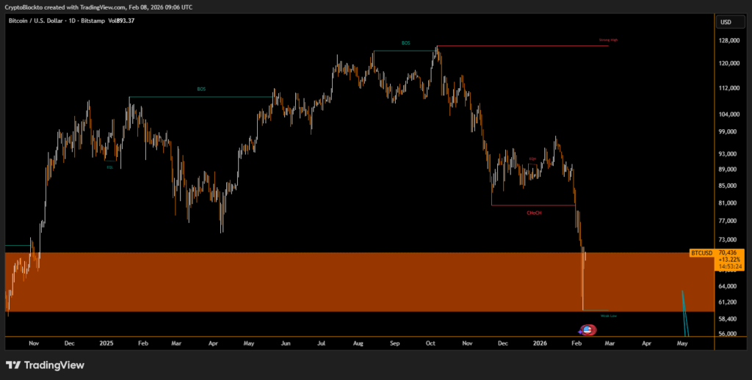Click the red CHoCH label on the chart
This screenshot has width=752, height=380.
tap(534, 213)
